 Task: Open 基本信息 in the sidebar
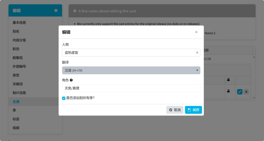coord(19,23)
